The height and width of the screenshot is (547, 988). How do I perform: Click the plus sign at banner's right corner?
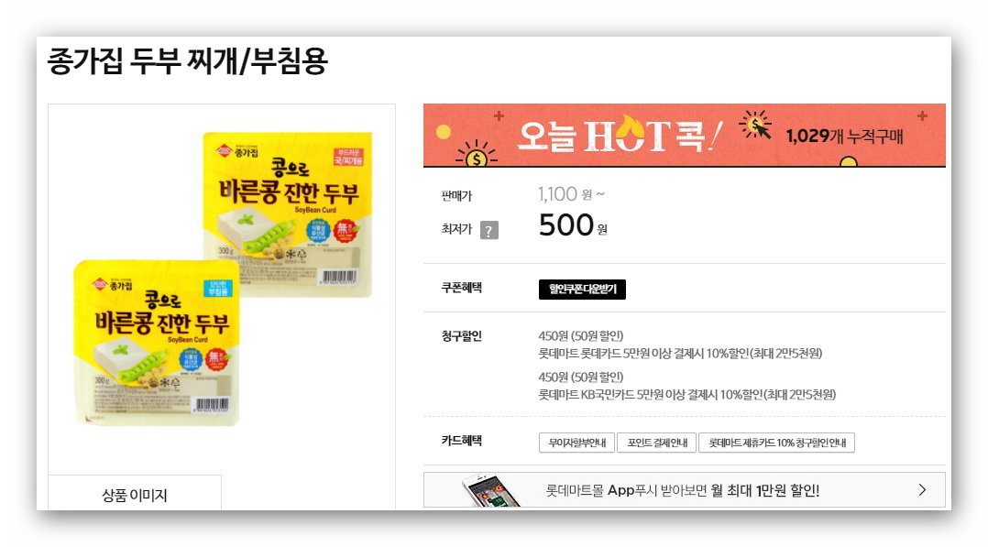[x=922, y=116]
